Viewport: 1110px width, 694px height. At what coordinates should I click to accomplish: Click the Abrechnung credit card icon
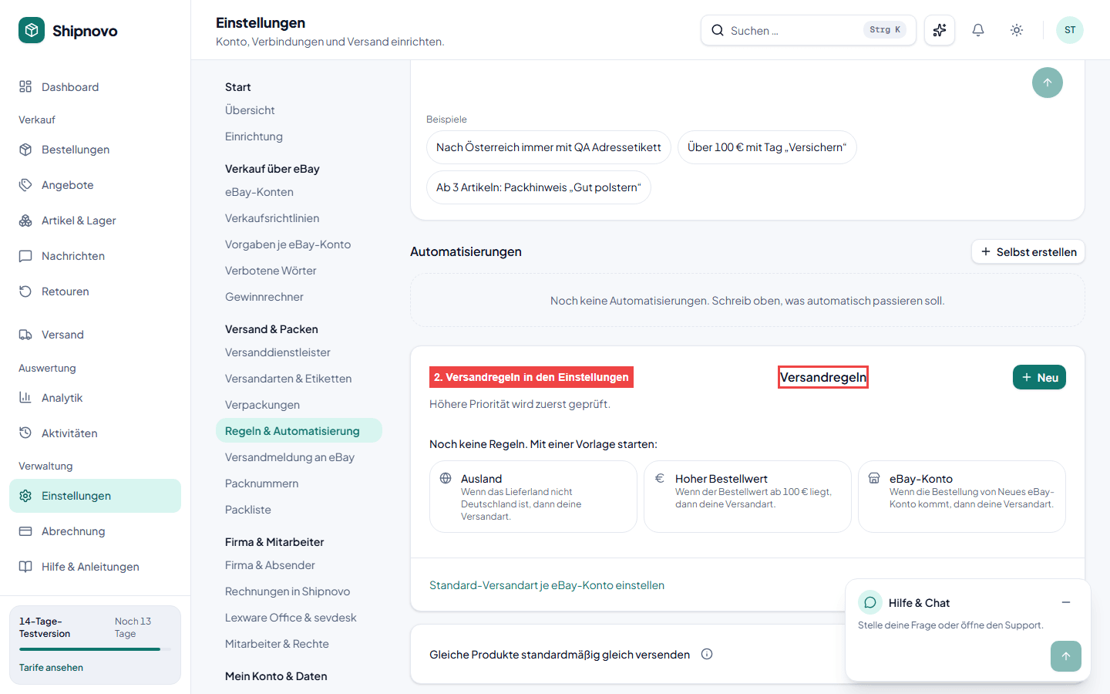25,531
